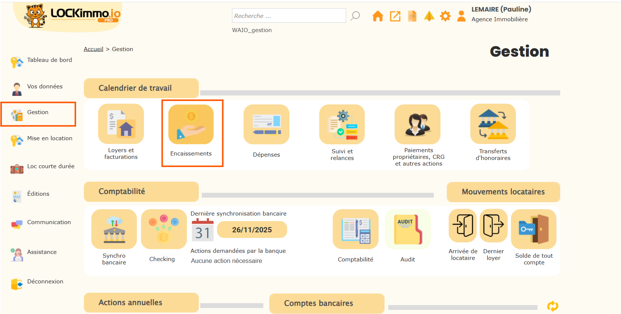Follow the Accueil breadcrumb link
This screenshot has height=314, width=621.
[93, 49]
